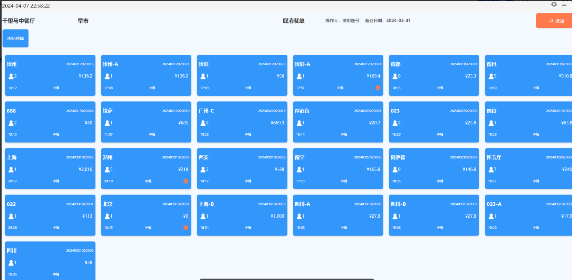Select the 四川-B order card
The height and width of the screenshot is (280, 572).
tap(434, 215)
